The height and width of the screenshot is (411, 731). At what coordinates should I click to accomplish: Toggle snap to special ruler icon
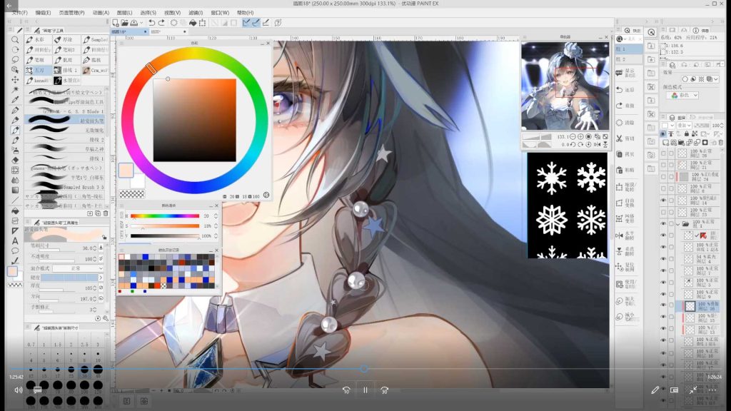click(x=256, y=23)
